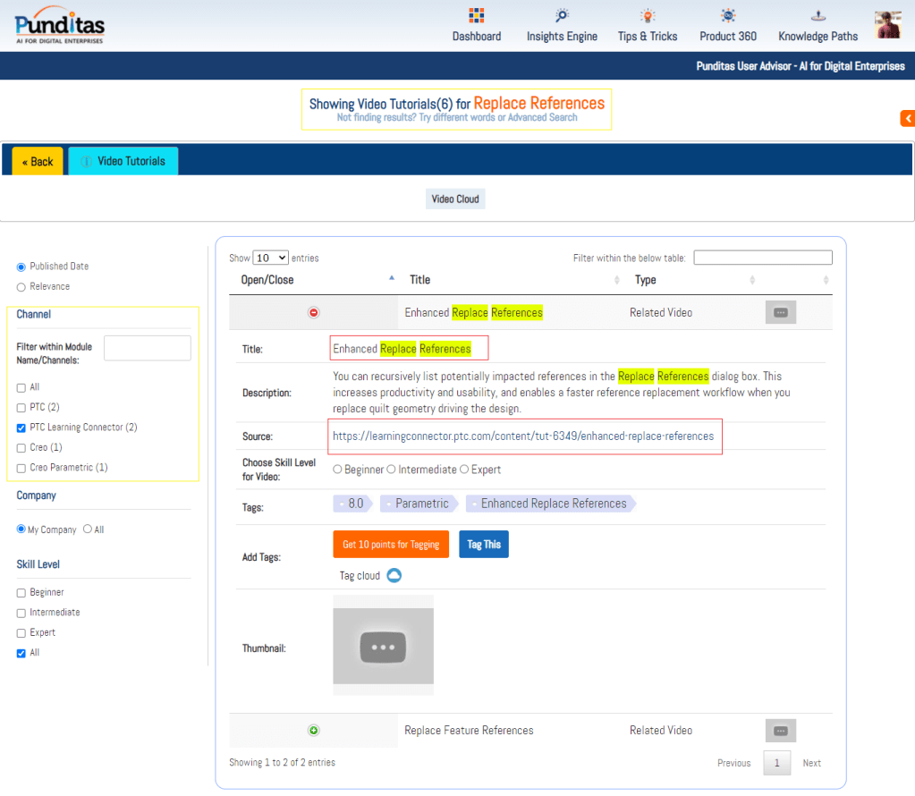Check the Creo Parametric channel checkbox

tap(21, 468)
